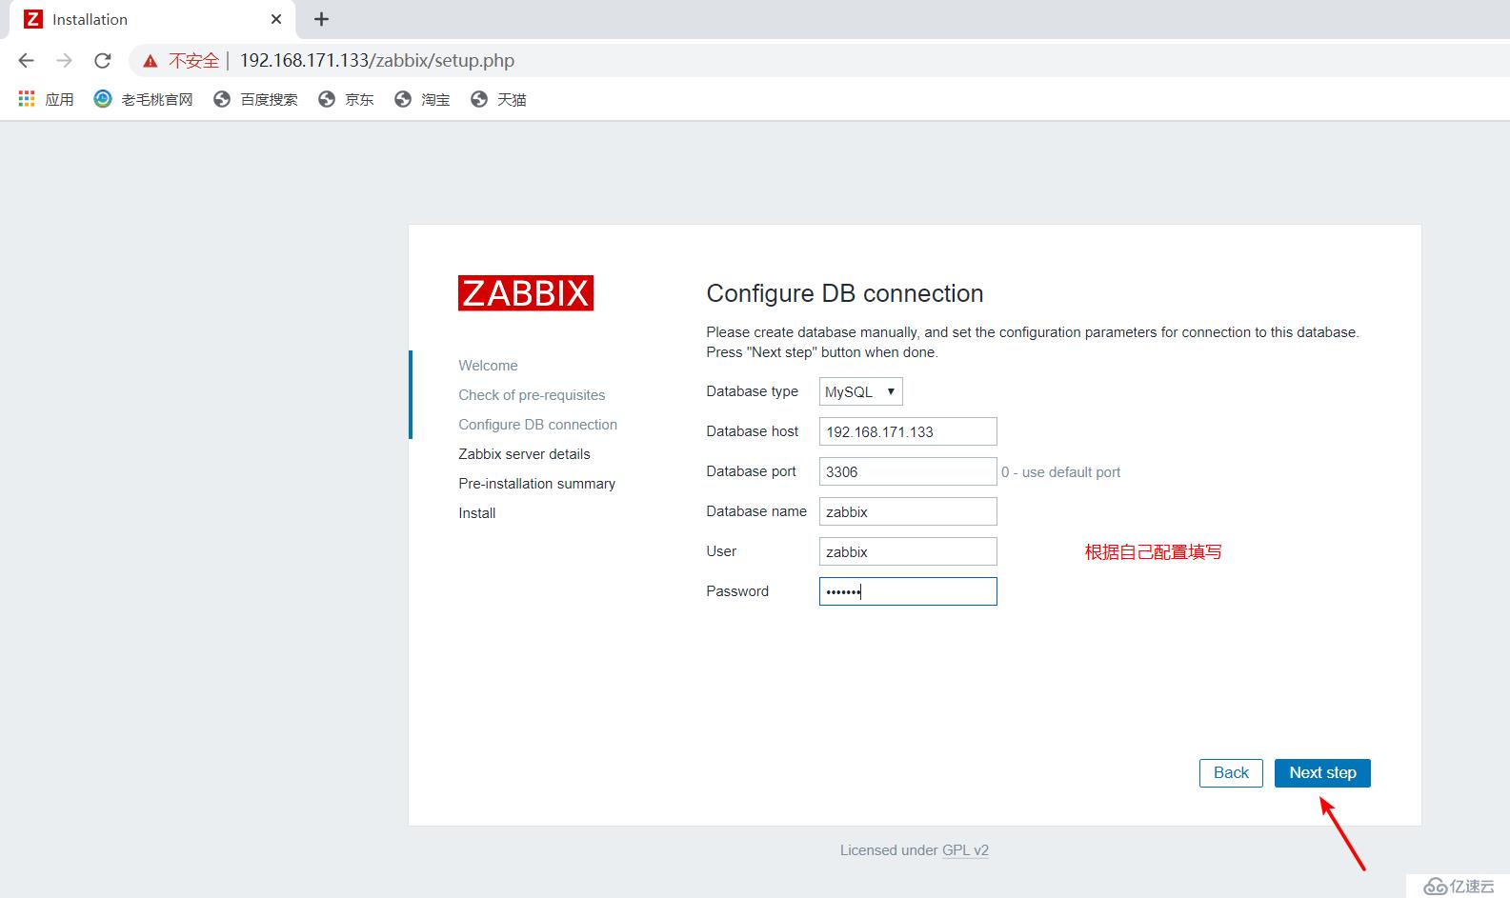The width and height of the screenshot is (1510, 898).
Task: Click the Next step button
Action: tap(1322, 772)
